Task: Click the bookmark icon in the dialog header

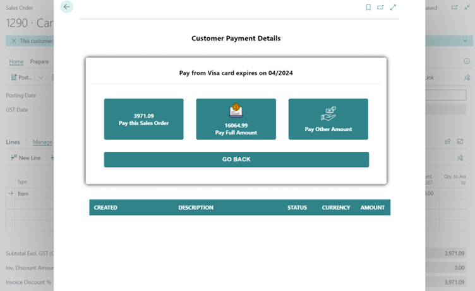Action: tap(368, 8)
